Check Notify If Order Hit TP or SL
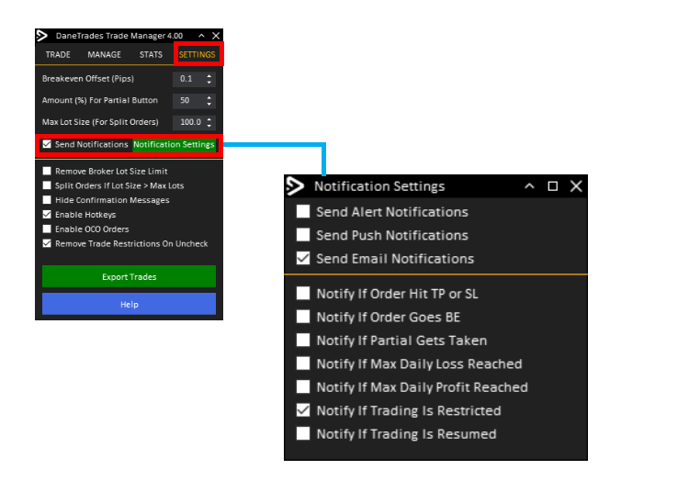This screenshot has height=503, width=689. coord(303,293)
